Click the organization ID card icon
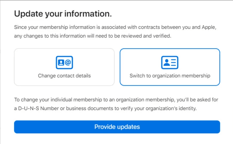 click(170, 62)
